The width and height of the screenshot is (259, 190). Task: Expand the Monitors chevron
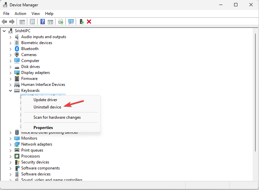(10, 139)
